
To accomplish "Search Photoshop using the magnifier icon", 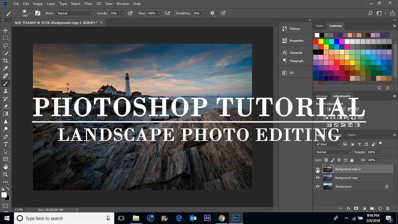I will pos(370,13).
